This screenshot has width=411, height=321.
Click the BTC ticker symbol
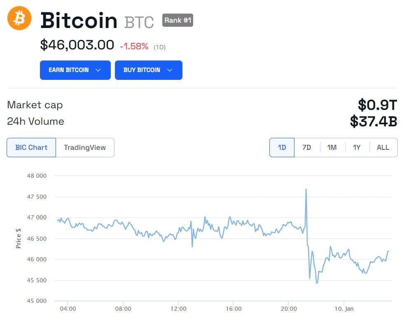pyautogui.click(x=139, y=22)
